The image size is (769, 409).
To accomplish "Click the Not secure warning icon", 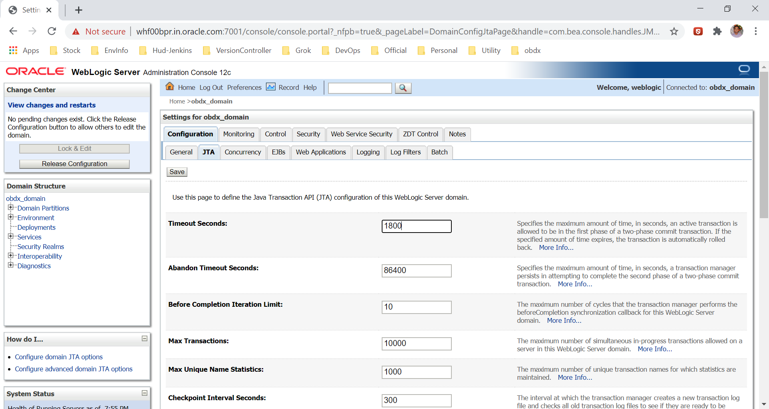I will [76, 32].
